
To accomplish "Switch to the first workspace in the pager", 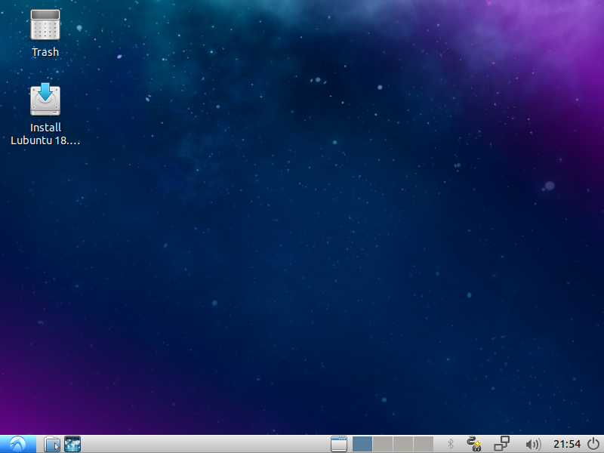I will pos(362,444).
